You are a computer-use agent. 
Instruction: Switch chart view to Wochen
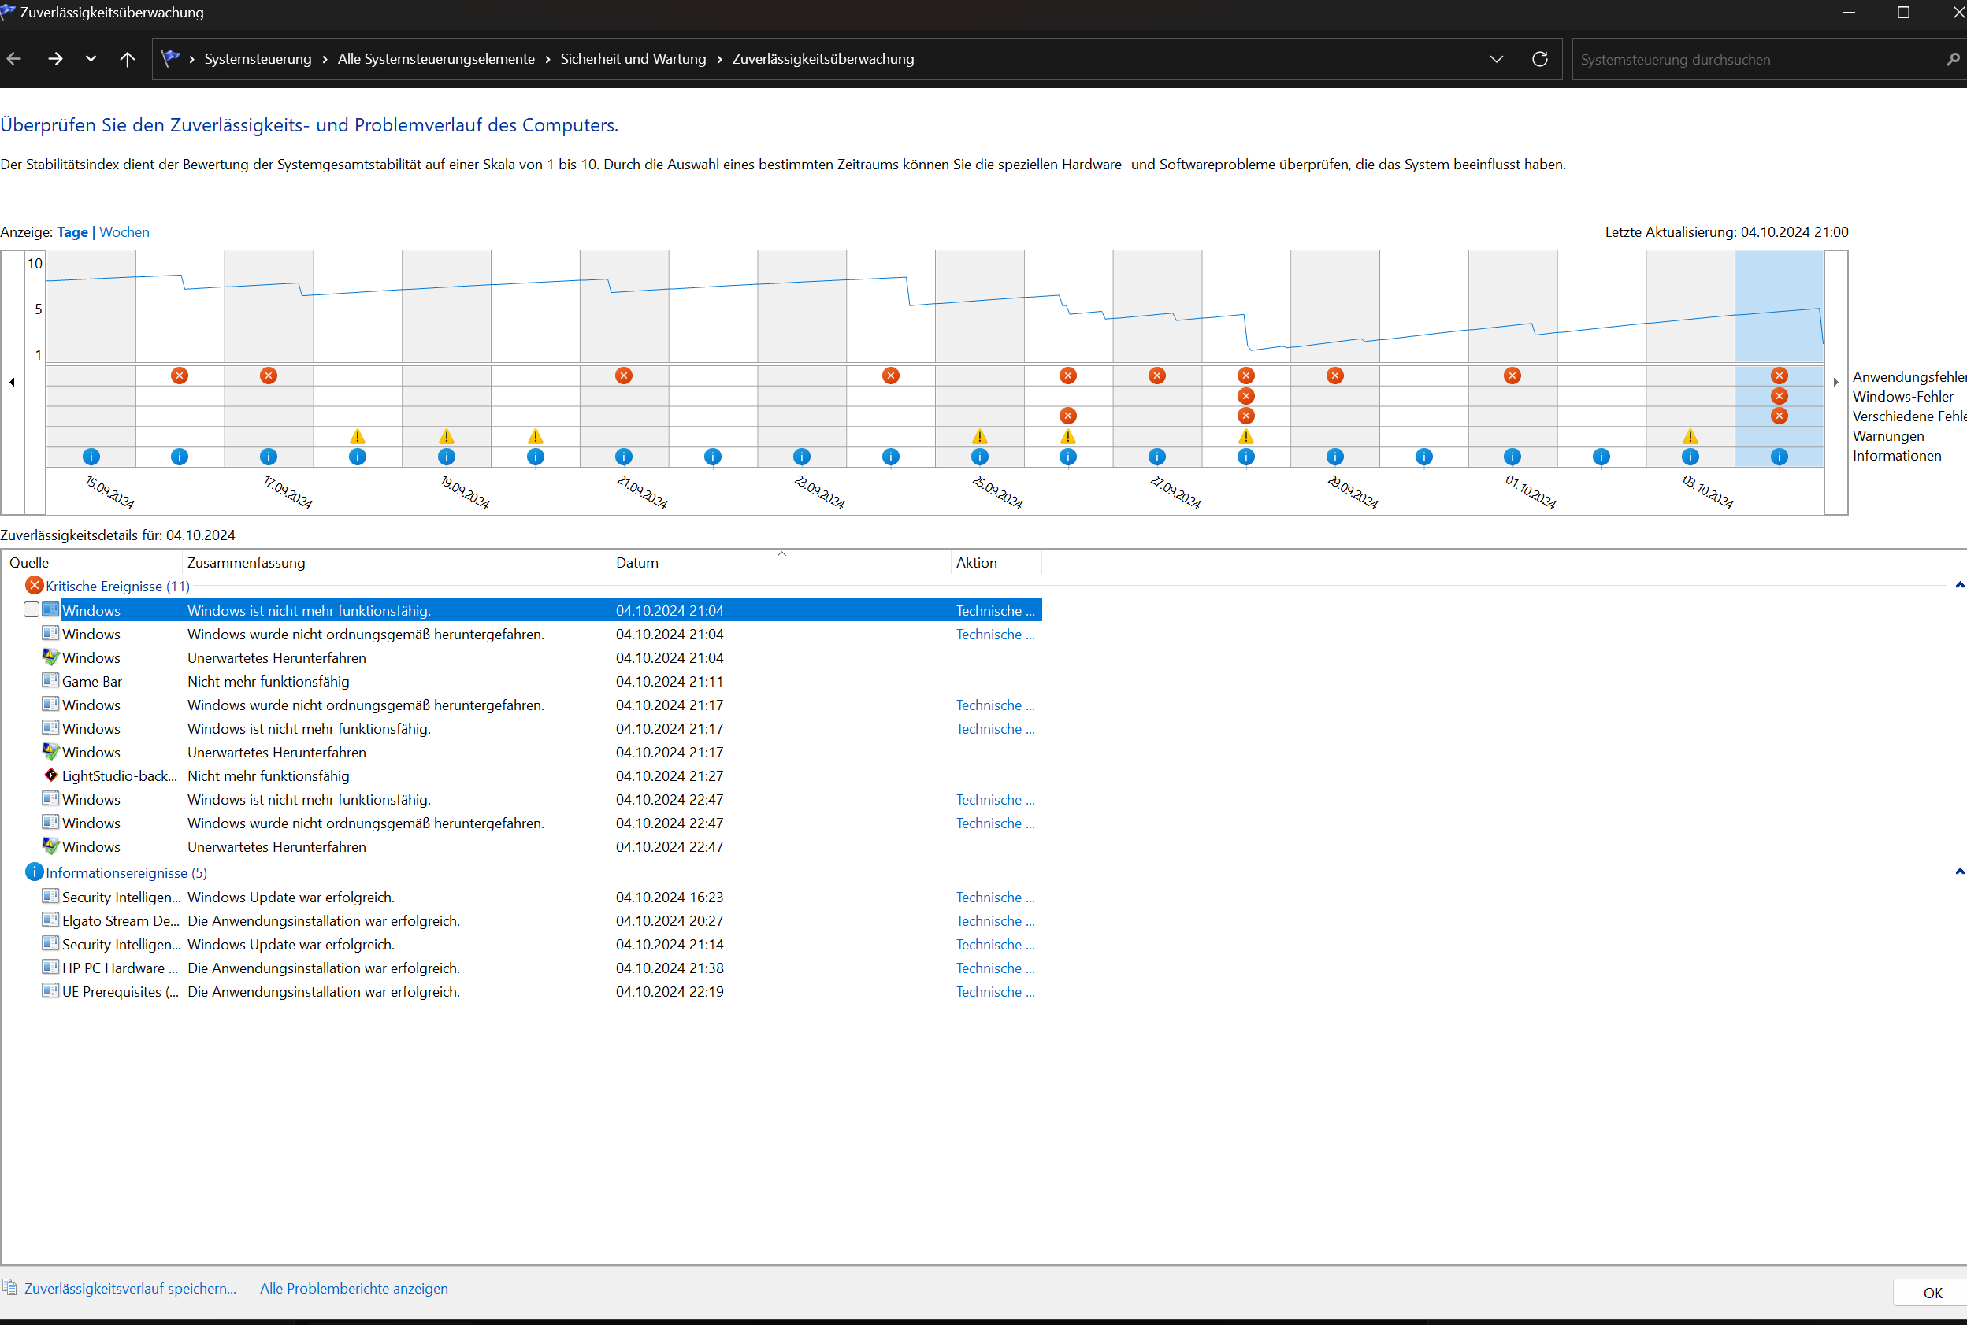124,231
